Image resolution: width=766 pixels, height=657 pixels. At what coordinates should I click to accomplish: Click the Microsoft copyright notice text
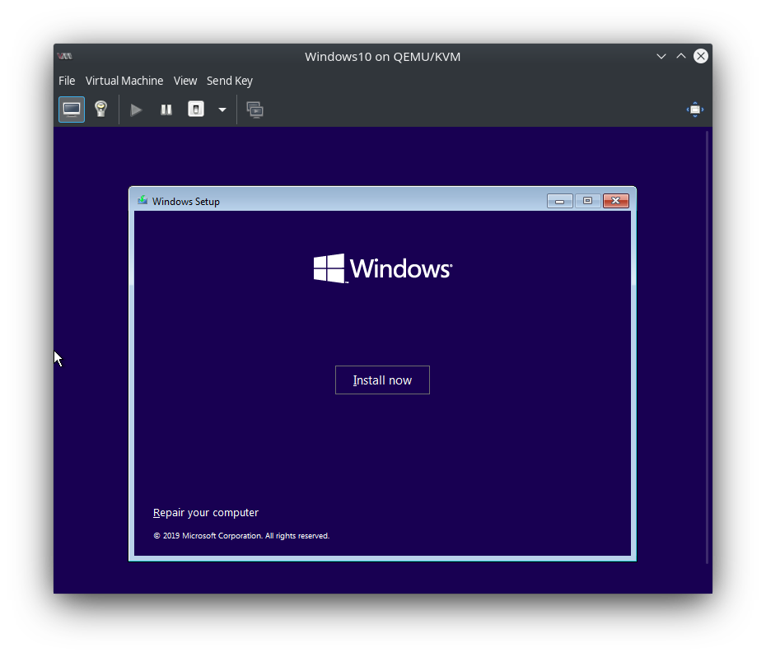coord(241,536)
